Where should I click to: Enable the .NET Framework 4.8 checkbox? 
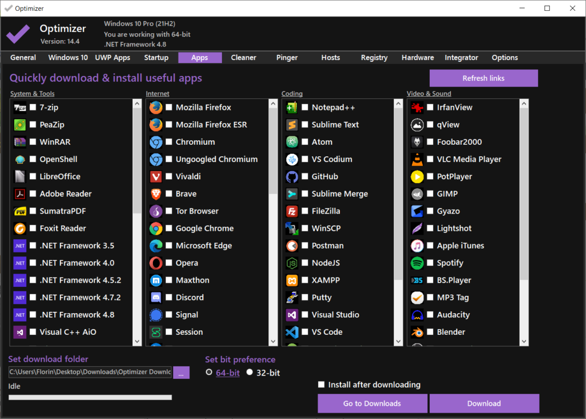(33, 315)
